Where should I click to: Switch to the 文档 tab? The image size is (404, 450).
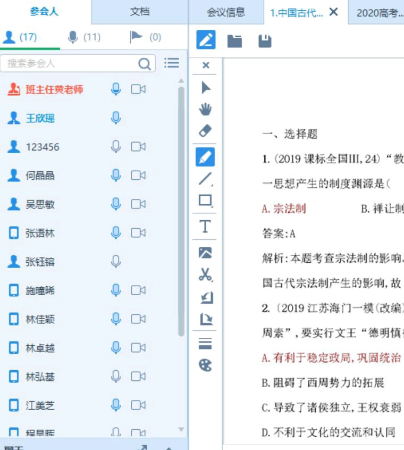point(140,12)
